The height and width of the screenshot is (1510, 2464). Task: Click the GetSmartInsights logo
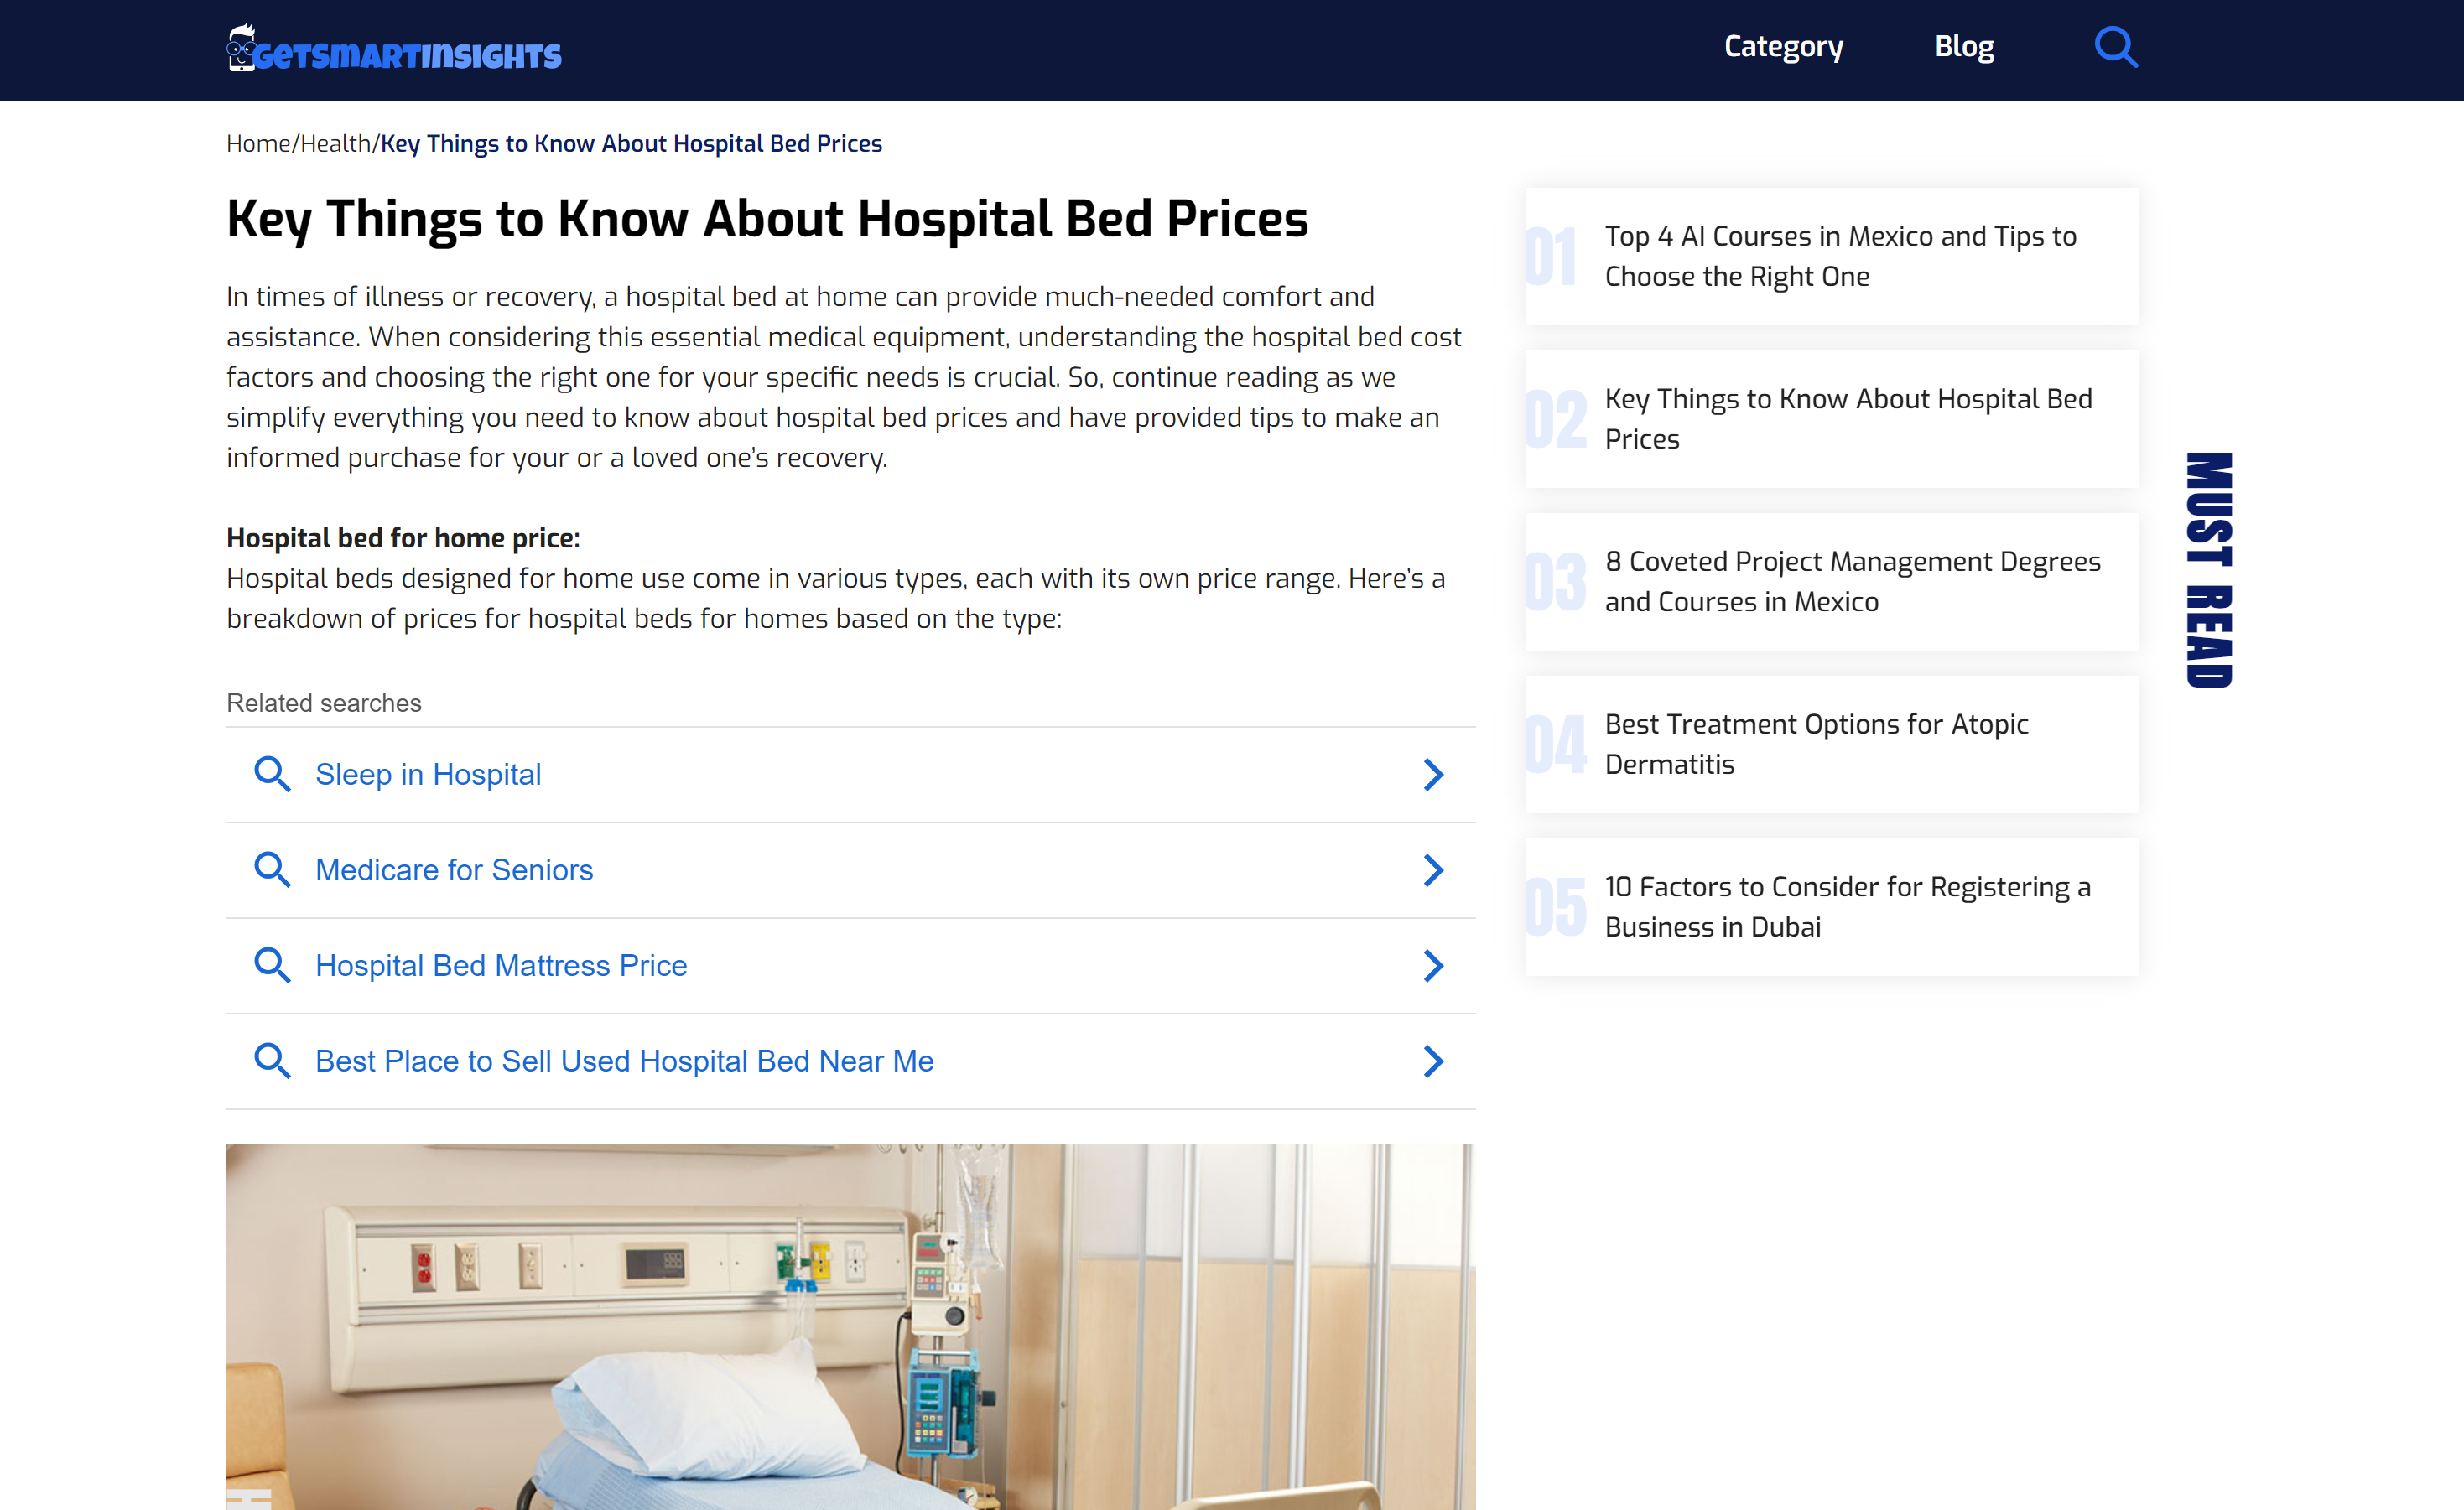point(394,50)
